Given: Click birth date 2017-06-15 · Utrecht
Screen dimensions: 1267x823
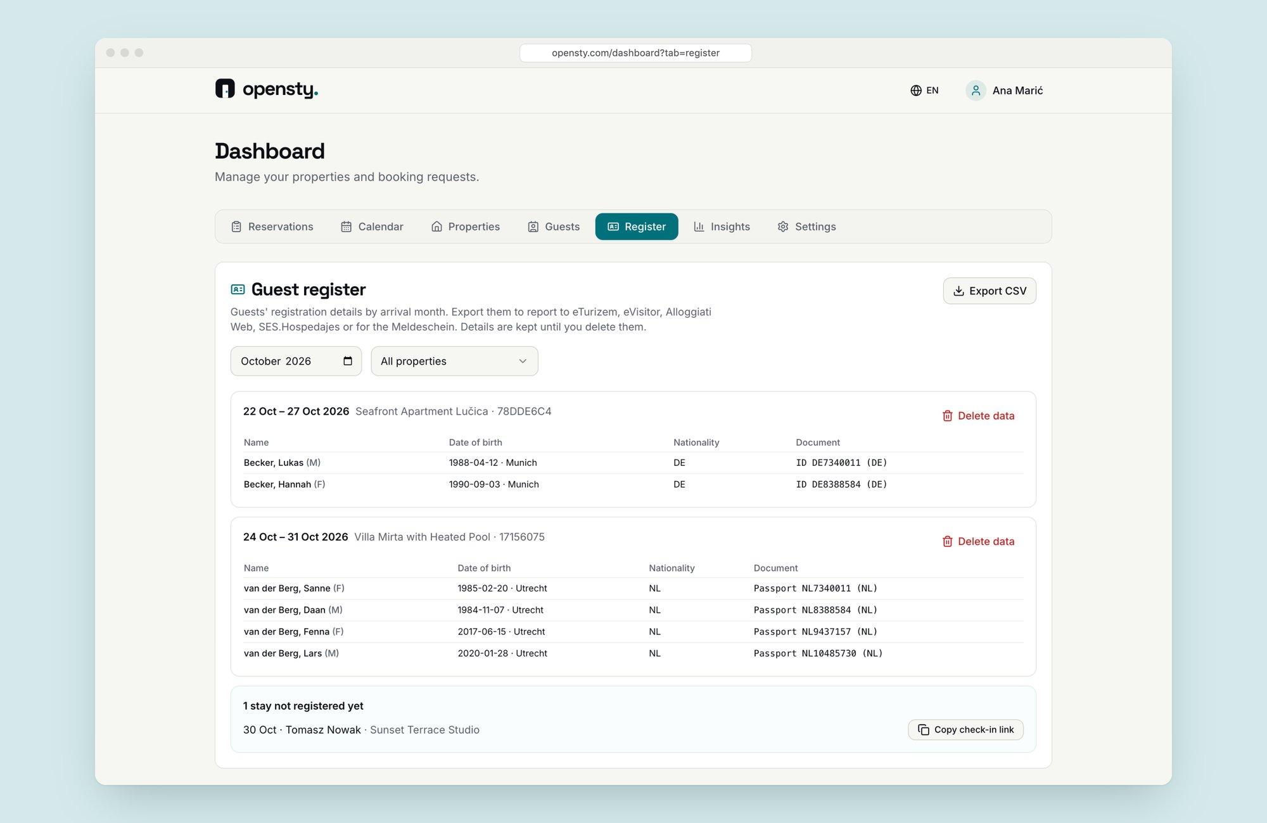Looking at the screenshot, I should click(x=501, y=632).
